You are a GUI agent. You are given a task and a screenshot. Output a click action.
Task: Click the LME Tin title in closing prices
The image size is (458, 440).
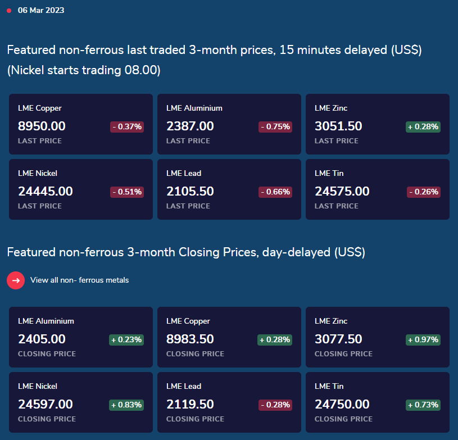[x=329, y=386]
